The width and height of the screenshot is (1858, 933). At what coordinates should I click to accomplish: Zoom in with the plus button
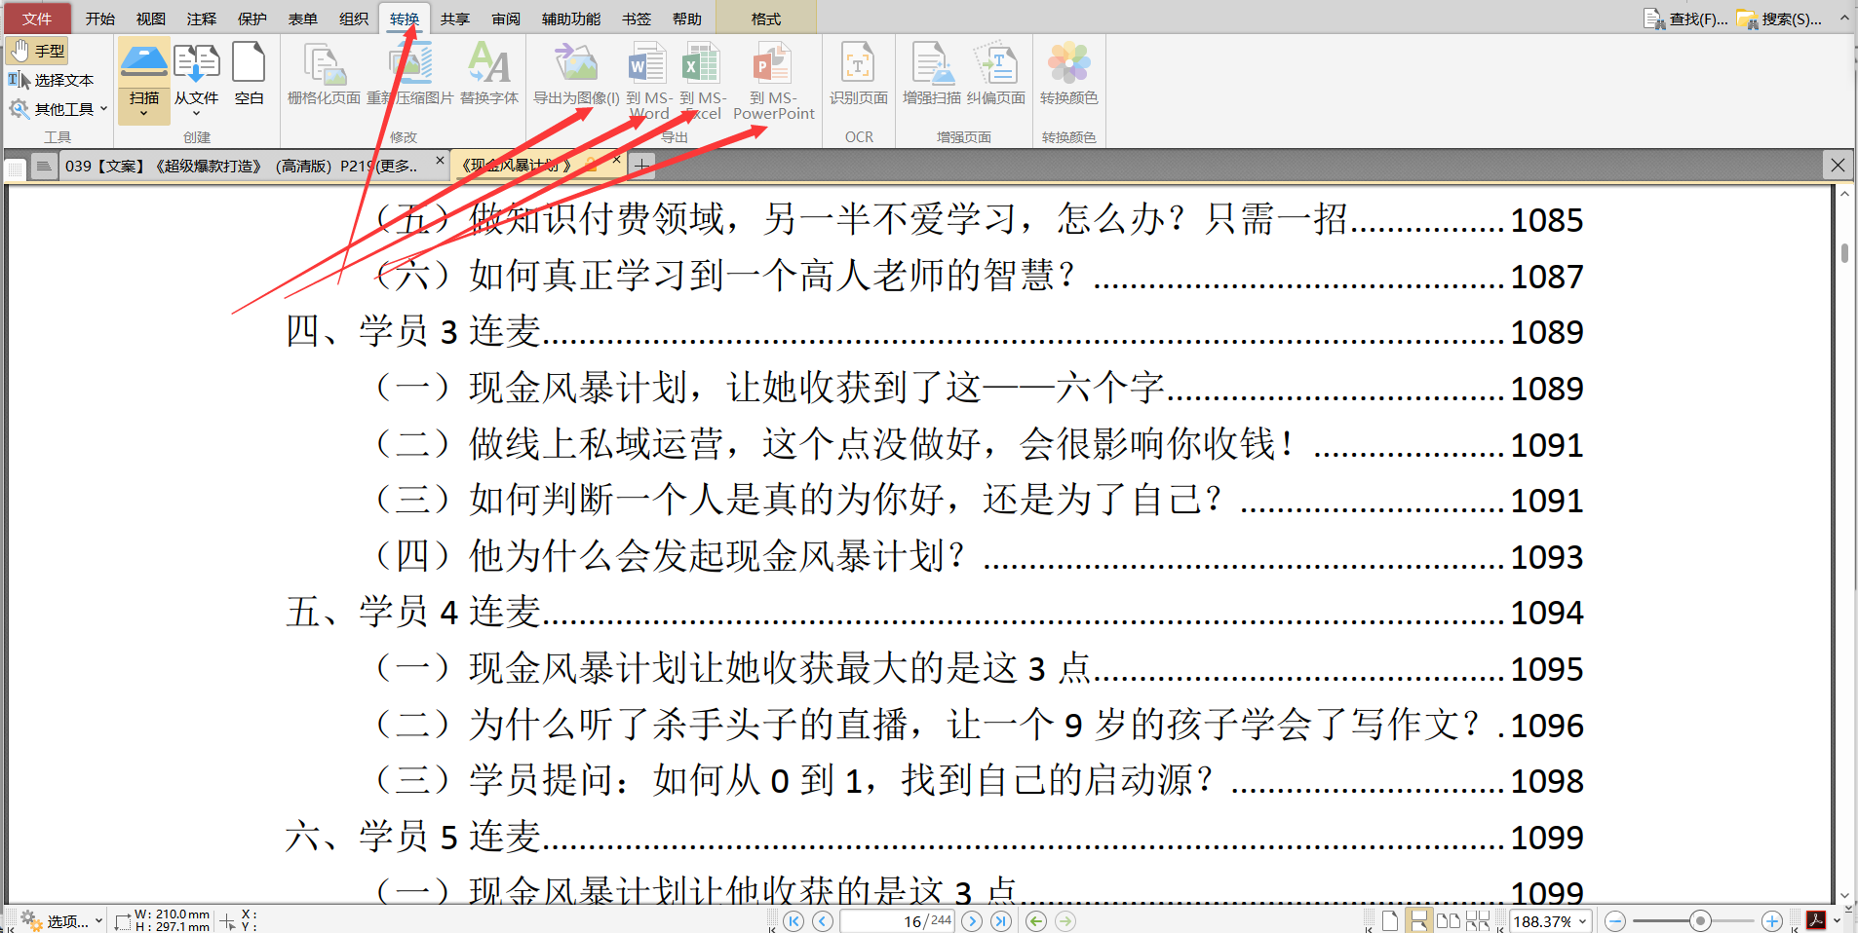point(1772,921)
